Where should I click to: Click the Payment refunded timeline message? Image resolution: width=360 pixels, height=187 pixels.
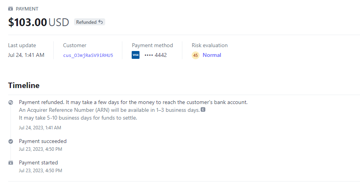coord(133,102)
